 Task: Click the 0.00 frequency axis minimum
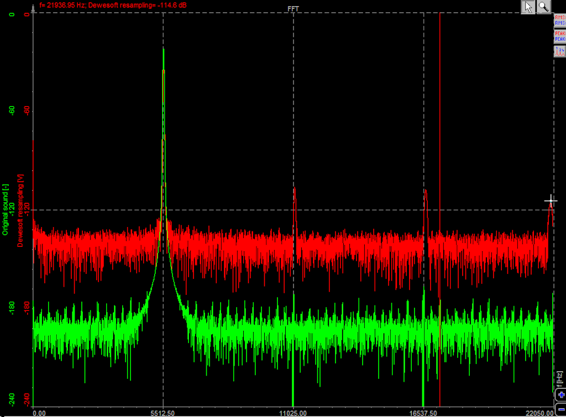click(x=39, y=413)
